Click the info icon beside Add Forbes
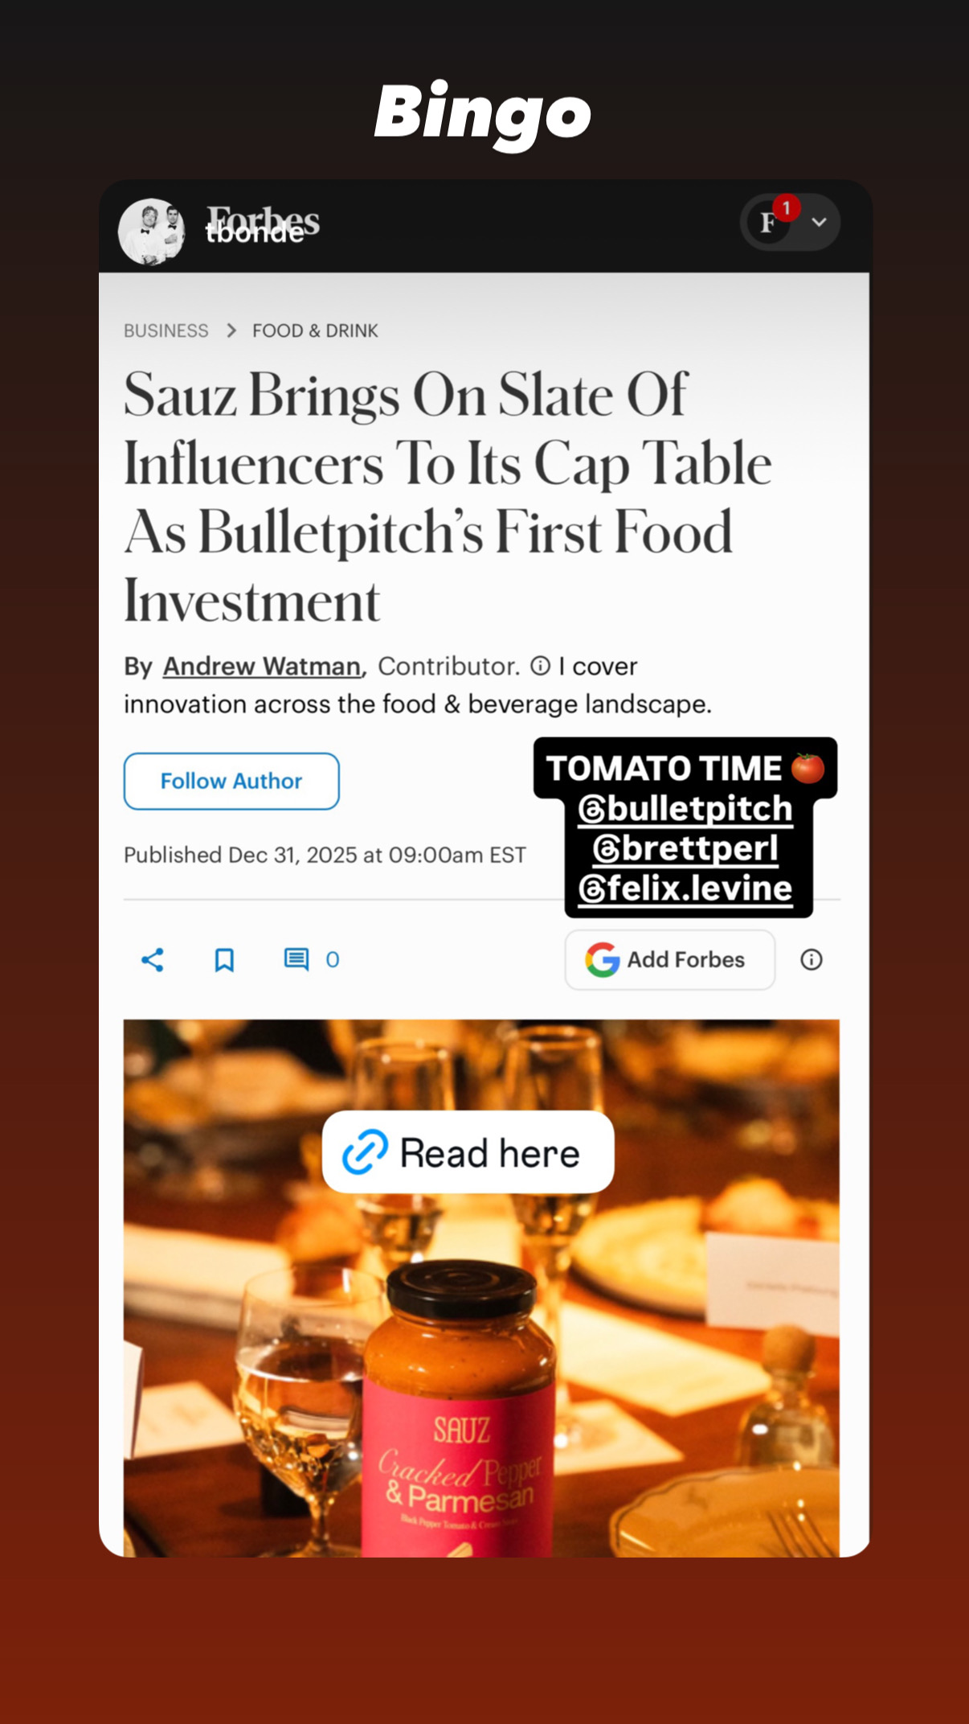 pyautogui.click(x=811, y=959)
